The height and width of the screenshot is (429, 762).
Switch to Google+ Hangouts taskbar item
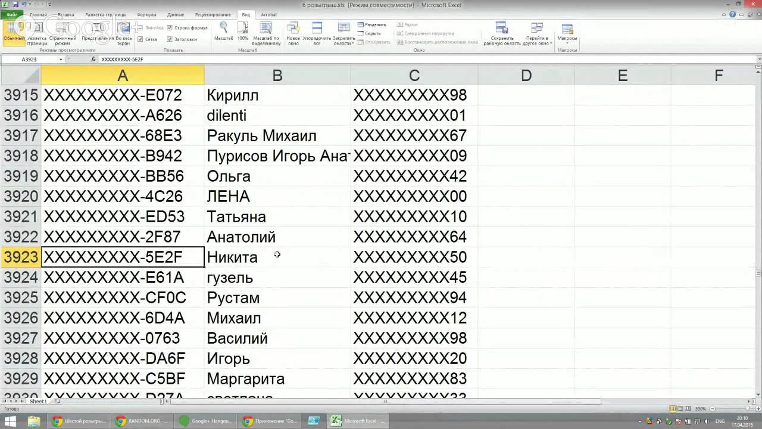coord(206,421)
